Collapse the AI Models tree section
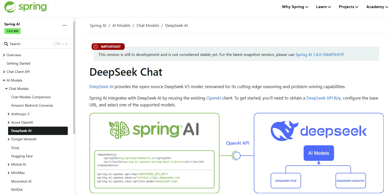Image resolution: width=388 pixels, height=195 pixels. (x=4, y=80)
